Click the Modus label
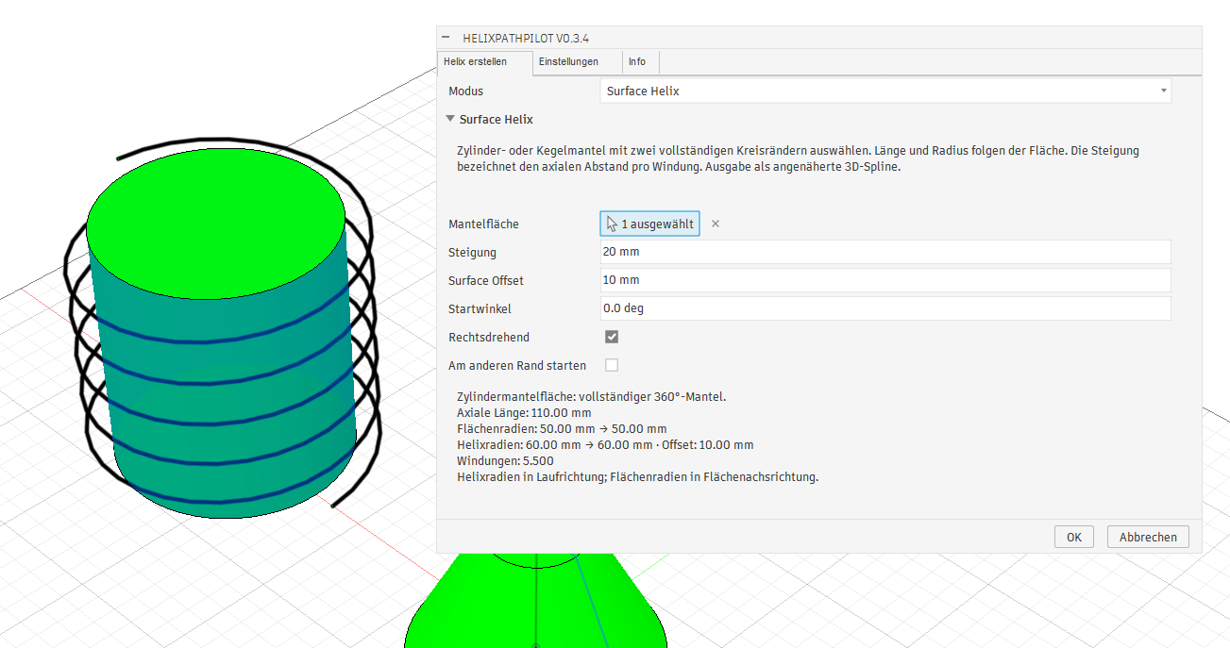The height and width of the screenshot is (648, 1230). (x=465, y=91)
